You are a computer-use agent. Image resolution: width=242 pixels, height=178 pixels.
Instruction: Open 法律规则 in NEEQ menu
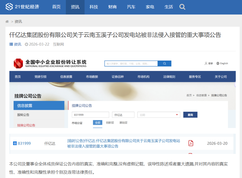(169, 76)
